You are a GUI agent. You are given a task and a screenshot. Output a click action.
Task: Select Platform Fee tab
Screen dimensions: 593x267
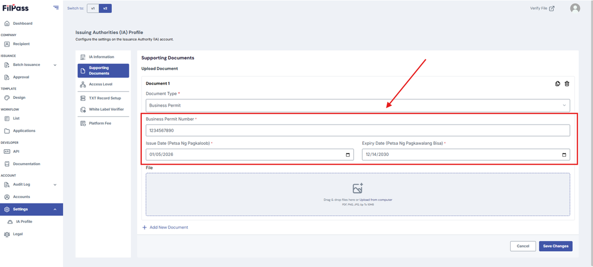pos(103,123)
